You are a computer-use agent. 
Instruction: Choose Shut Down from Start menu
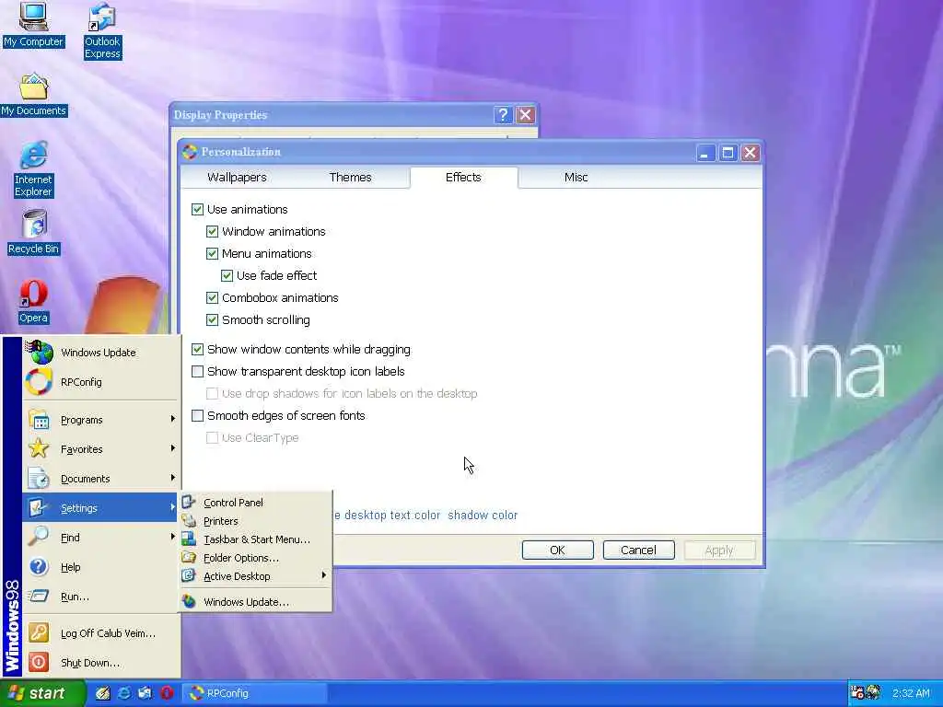point(101,663)
